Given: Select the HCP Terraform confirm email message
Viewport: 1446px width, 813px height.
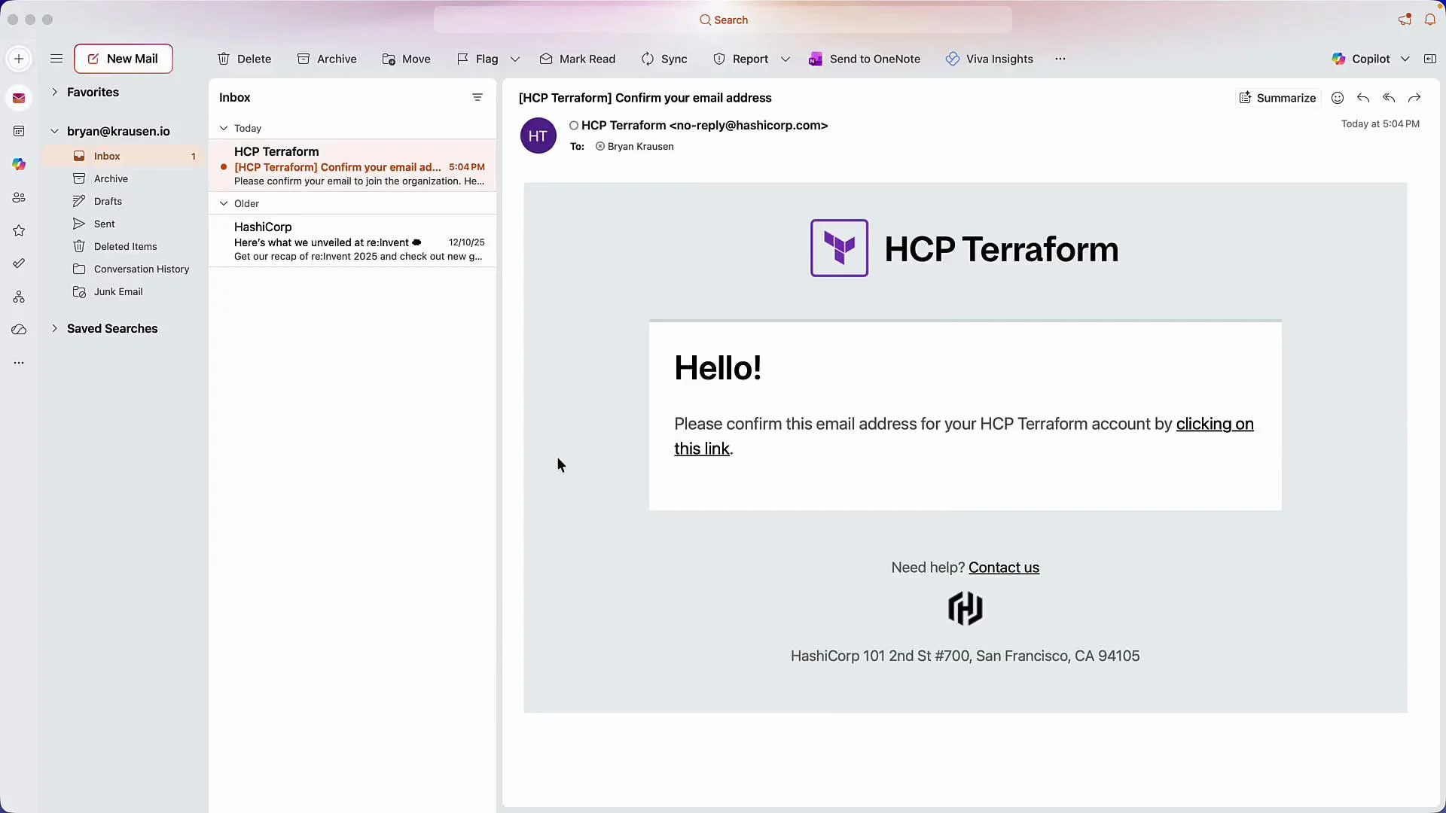Looking at the screenshot, I should point(352,166).
